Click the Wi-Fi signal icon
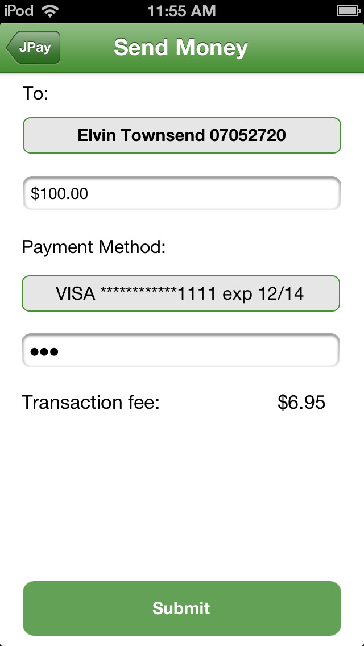This screenshot has width=364, height=646. pyautogui.click(x=50, y=11)
